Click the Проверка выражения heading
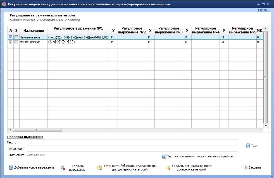274x178 pixels. pos(25,137)
